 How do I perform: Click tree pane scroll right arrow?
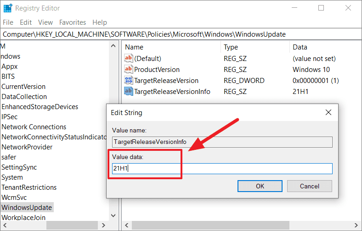(x=103, y=225)
